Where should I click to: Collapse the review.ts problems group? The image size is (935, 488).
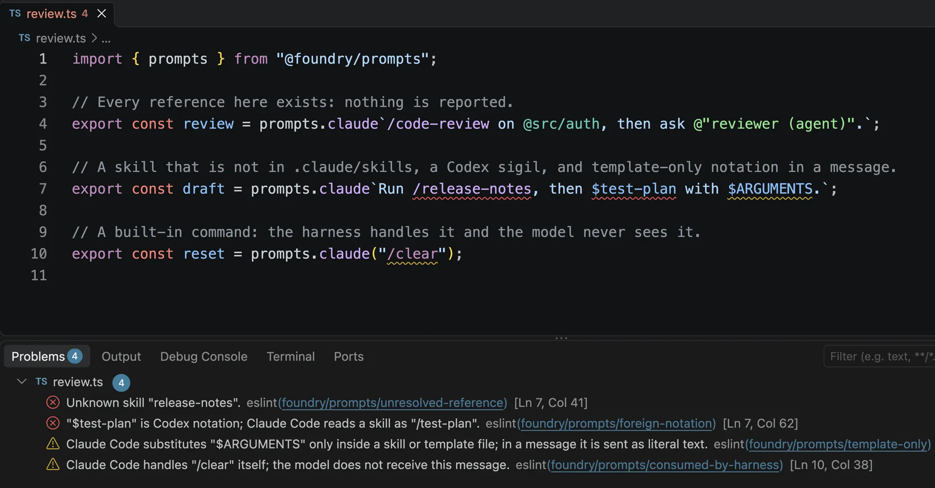pos(22,382)
